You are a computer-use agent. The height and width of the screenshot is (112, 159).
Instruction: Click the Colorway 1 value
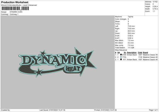(14, 14)
